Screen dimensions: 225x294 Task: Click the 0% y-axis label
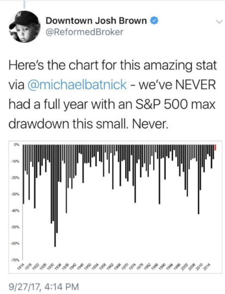point(16,145)
